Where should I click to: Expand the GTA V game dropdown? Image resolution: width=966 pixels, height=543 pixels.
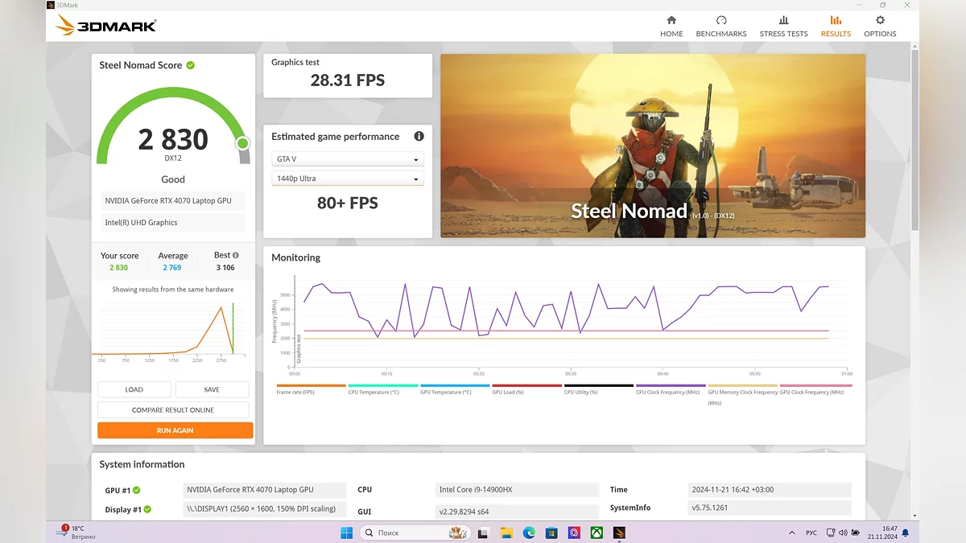click(347, 159)
